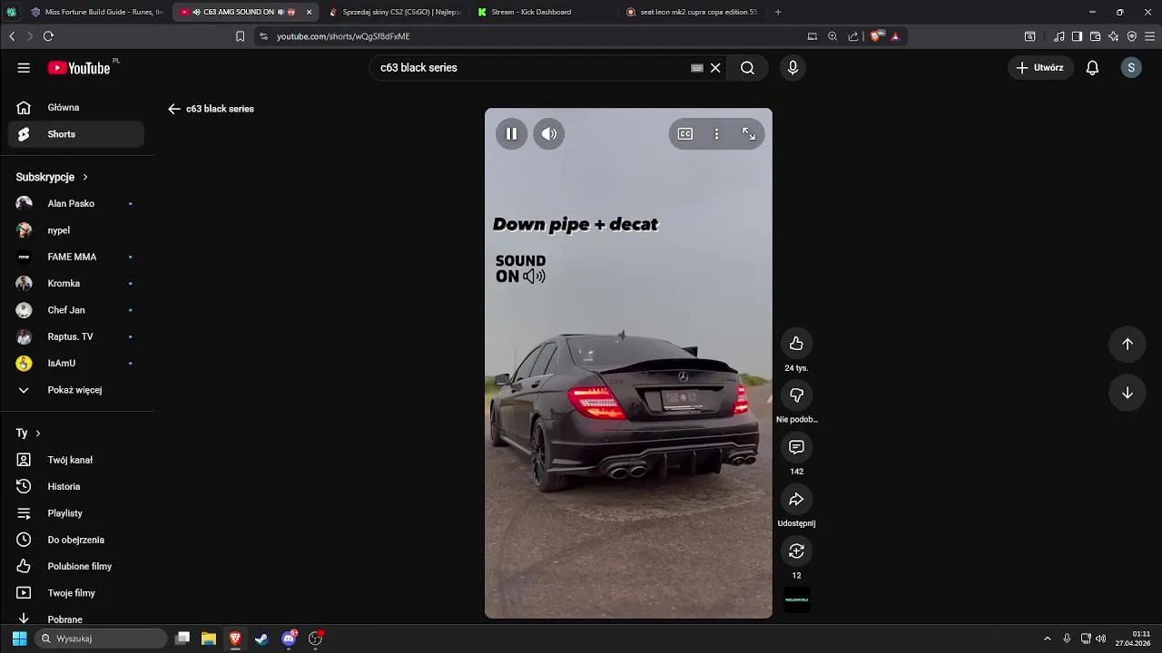Open Polubione filmy
Viewport: 1162px width, 653px height.
pyautogui.click(x=76, y=566)
